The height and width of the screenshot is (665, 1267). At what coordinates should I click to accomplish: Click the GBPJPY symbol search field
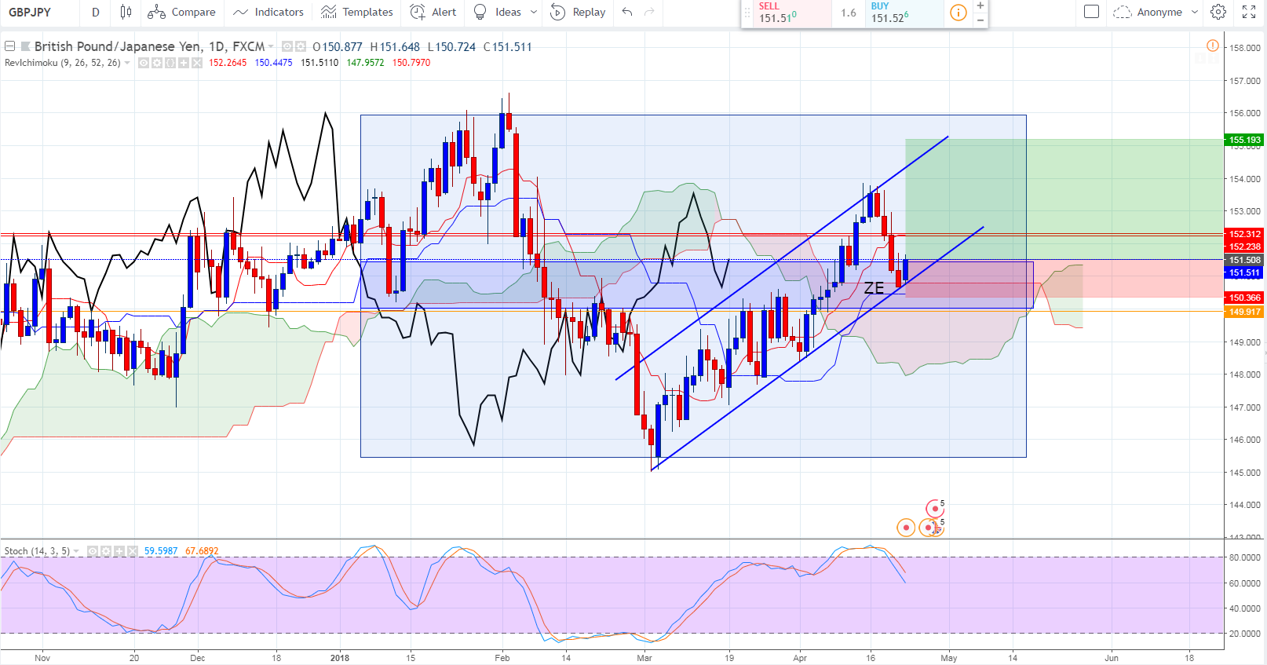pyautogui.click(x=39, y=12)
